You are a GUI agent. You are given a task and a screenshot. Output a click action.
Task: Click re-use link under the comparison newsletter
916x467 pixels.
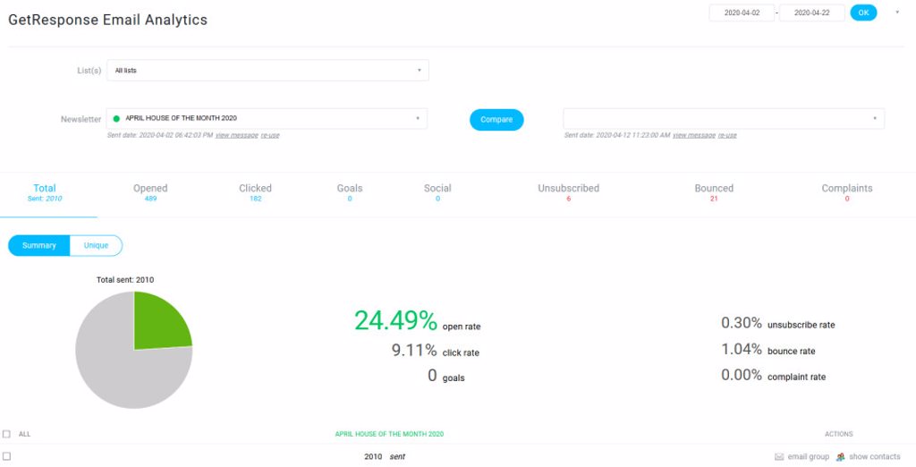click(x=727, y=135)
